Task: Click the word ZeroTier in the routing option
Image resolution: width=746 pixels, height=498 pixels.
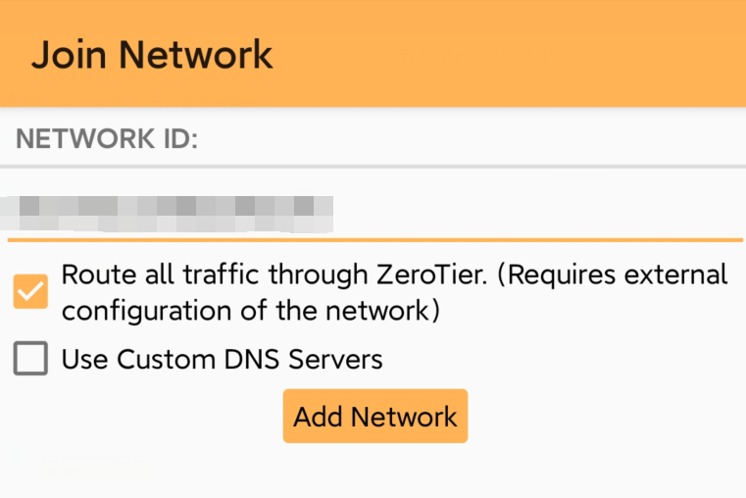Action: click(x=431, y=274)
